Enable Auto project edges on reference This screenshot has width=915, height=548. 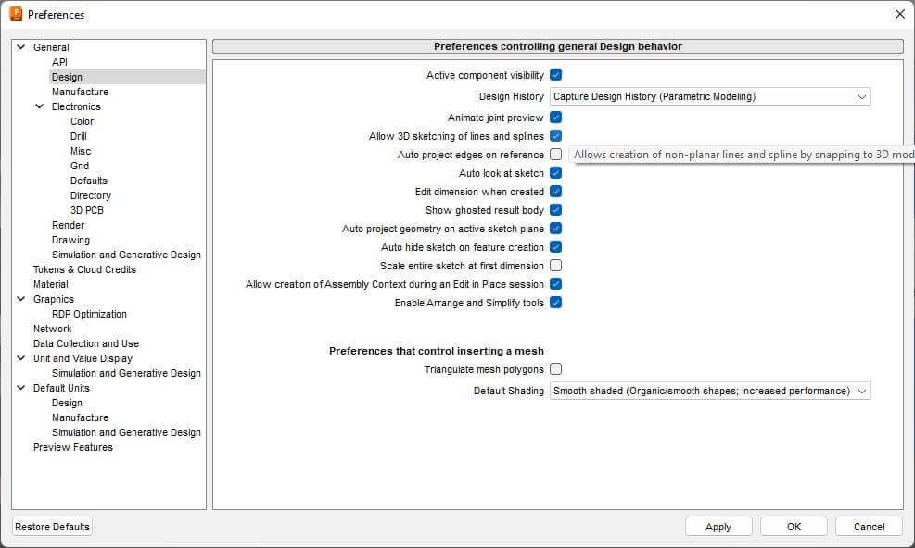(556, 154)
